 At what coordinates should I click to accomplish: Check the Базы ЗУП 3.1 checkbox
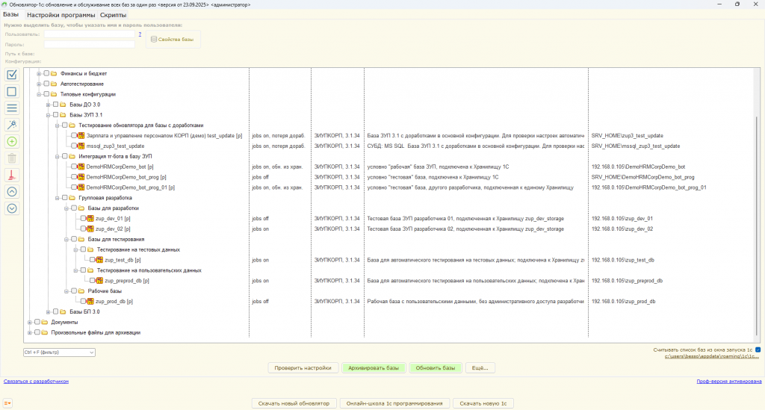pyautogui.click(x=55, y=115)
